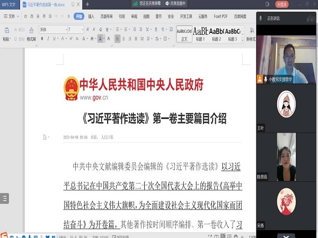The width and height of the screenshot is (318, 238).
Task: Click the navigation pane icon at left edge
Action: click(x=4, y=199)
